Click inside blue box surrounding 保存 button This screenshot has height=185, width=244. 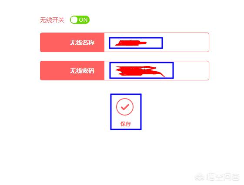coord(126,112)
